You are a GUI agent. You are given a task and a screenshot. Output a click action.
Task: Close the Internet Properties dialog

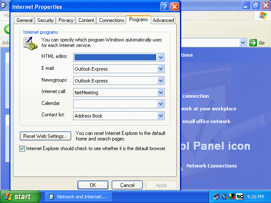(175, 7)
